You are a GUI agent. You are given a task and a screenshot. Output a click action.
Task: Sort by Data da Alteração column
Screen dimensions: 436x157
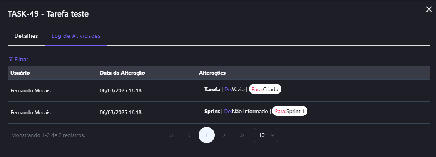[x=122, y=73]
